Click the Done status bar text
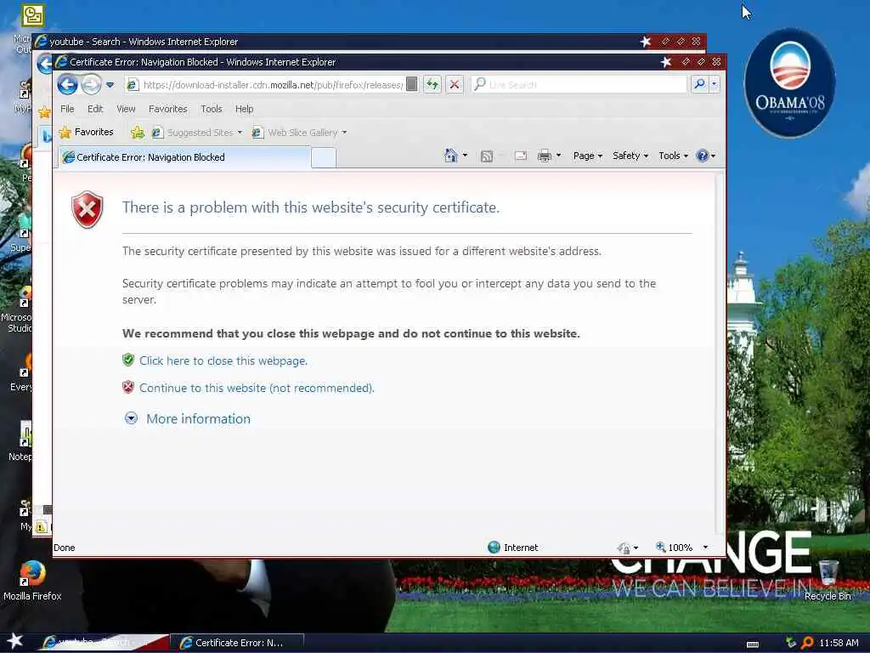The height and width of the screenshot is (653, 870). pos(65,548)
